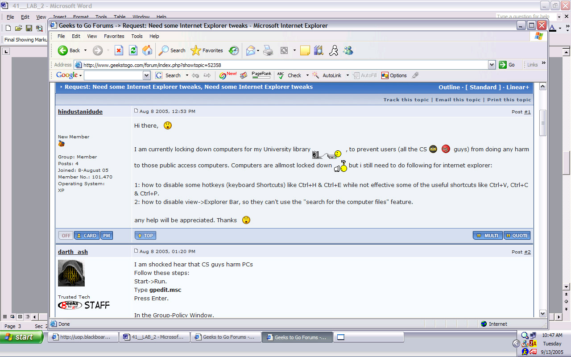The image size is (571, 357).
Task: Click Email this topic link
Action: (458, 100)
